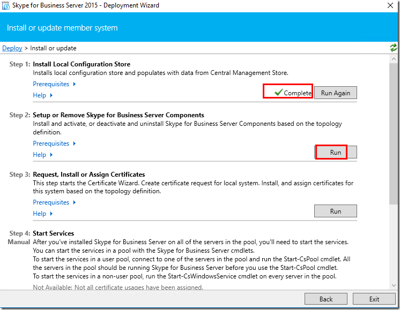Expand Prerequisites arrow under Step 1
Viewport: 400px width, 310px height.
(74, 84)
